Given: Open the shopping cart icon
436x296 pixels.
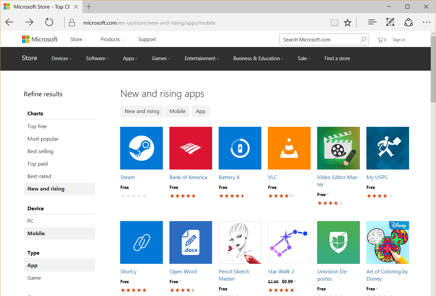Looking at the screenshot, I should click(x=380, y=39).
